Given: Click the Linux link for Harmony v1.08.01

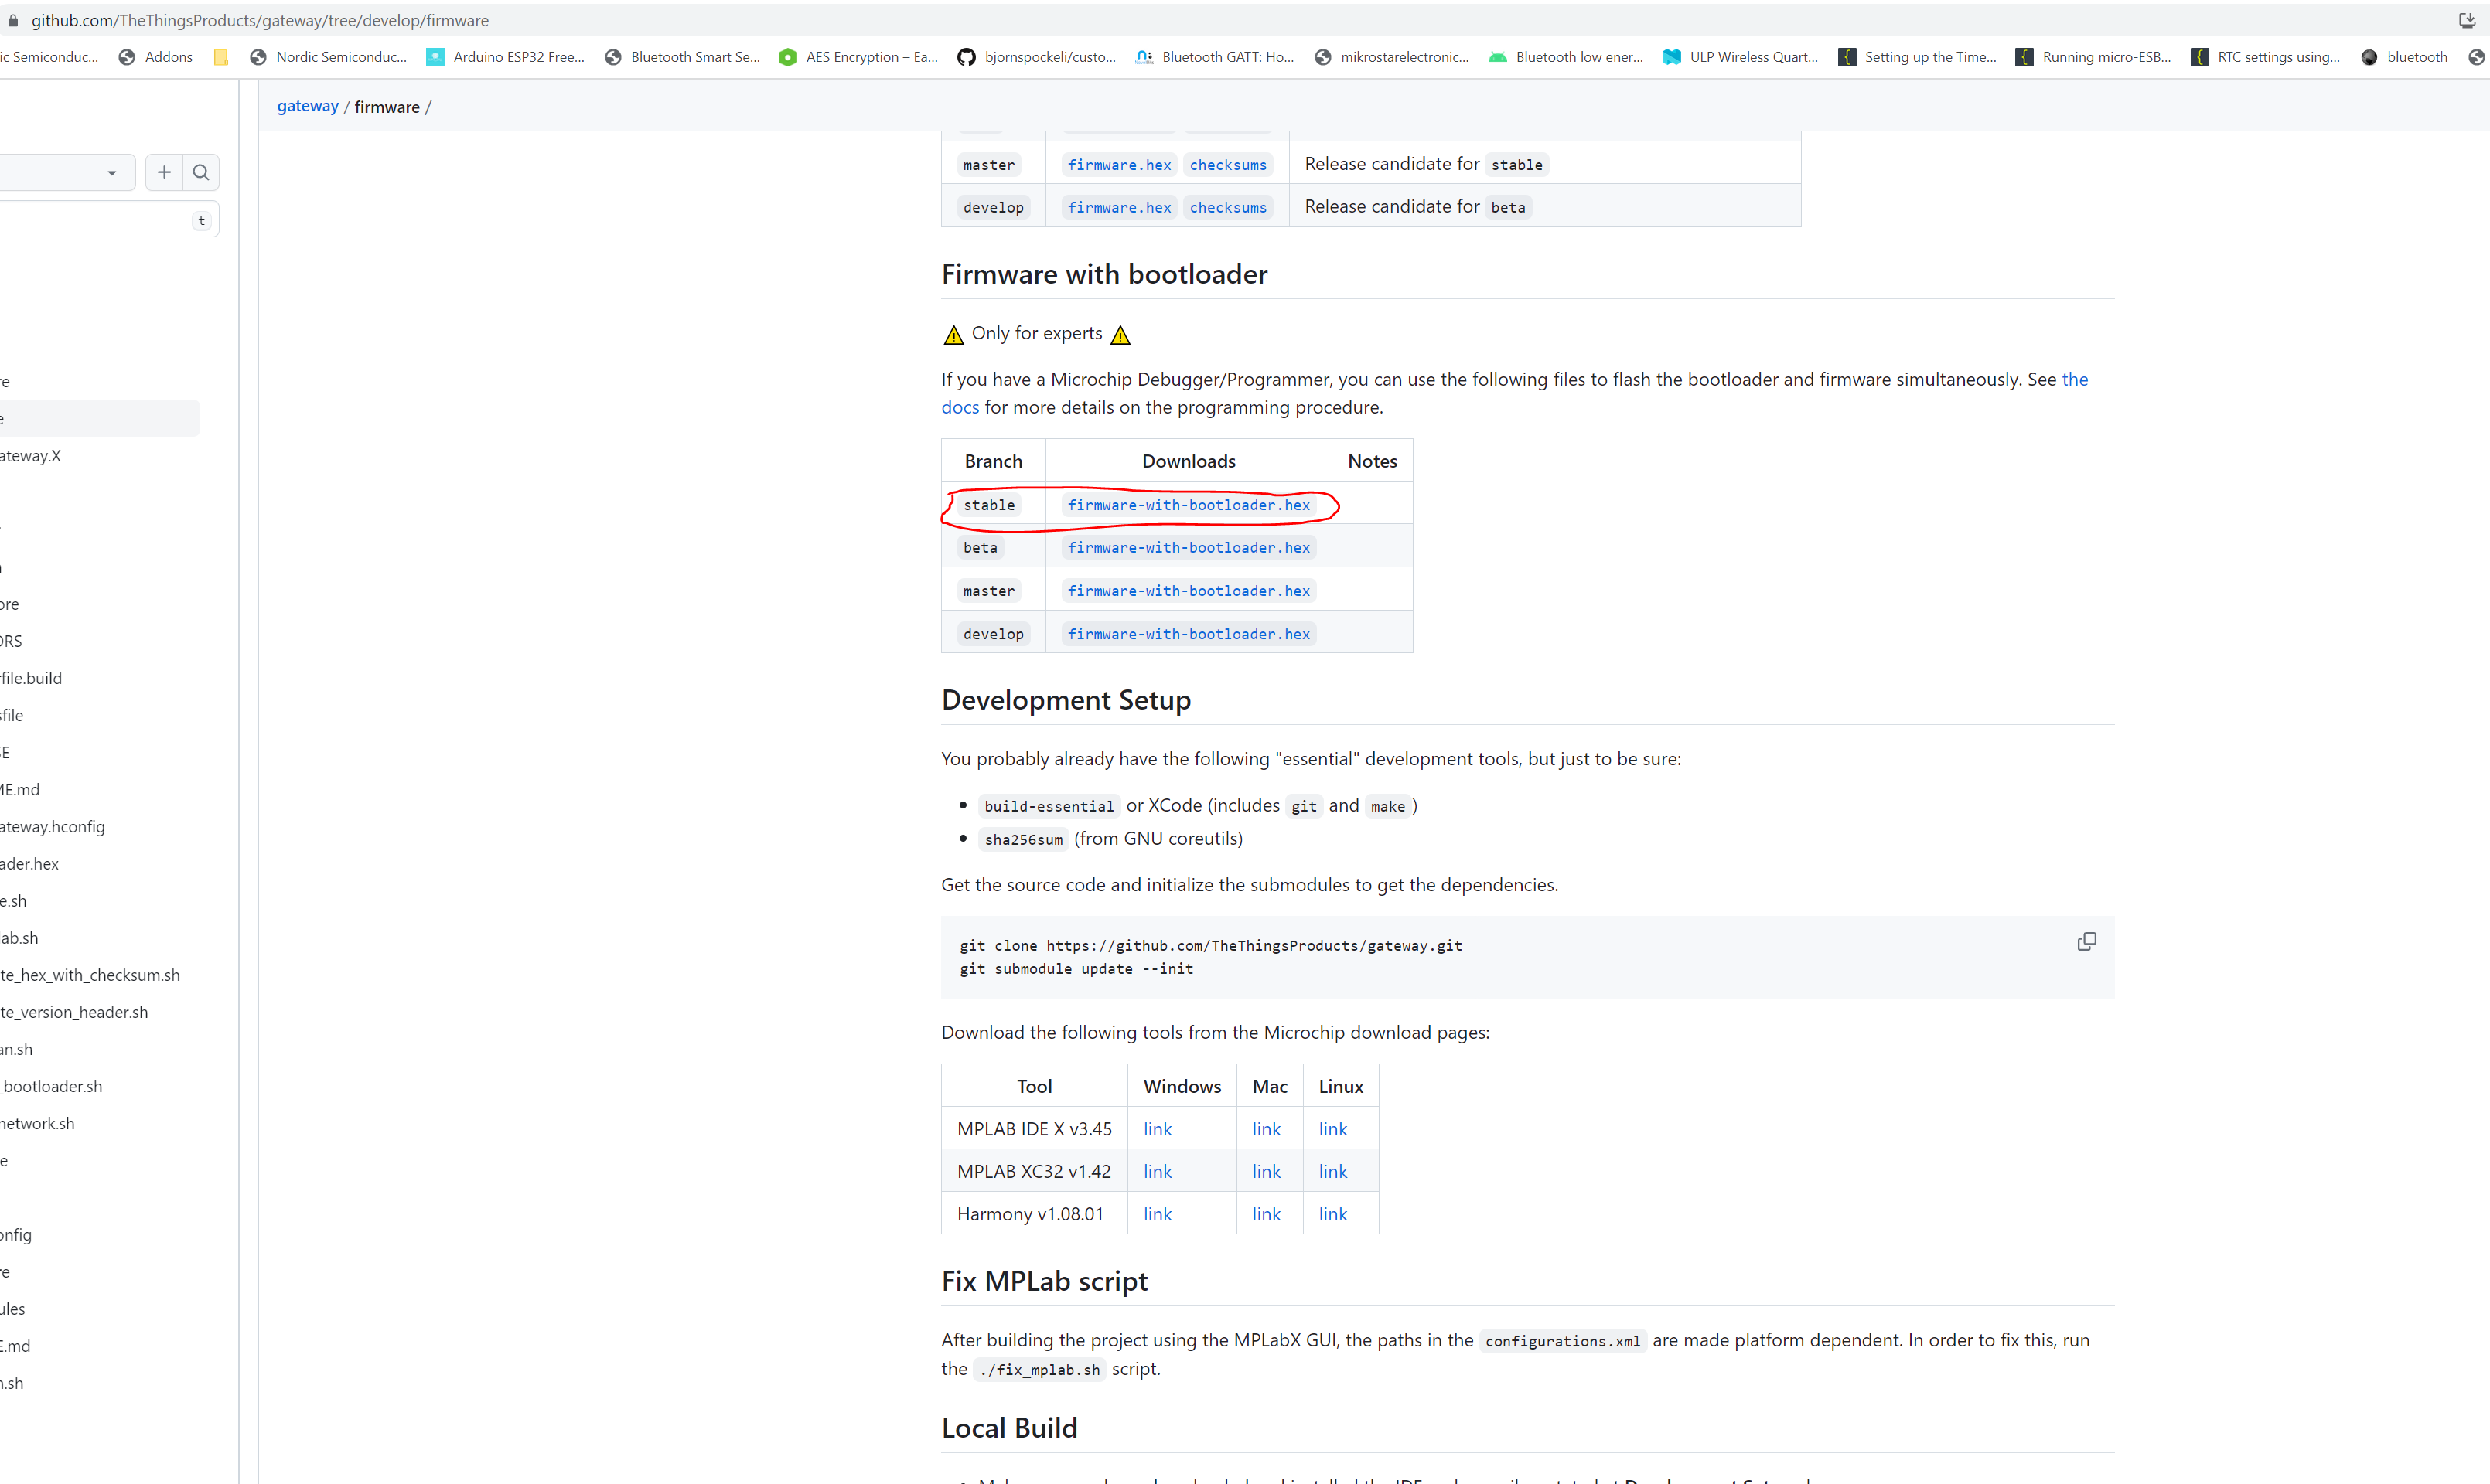Looking at the screenshot, I should 1332,1214.
